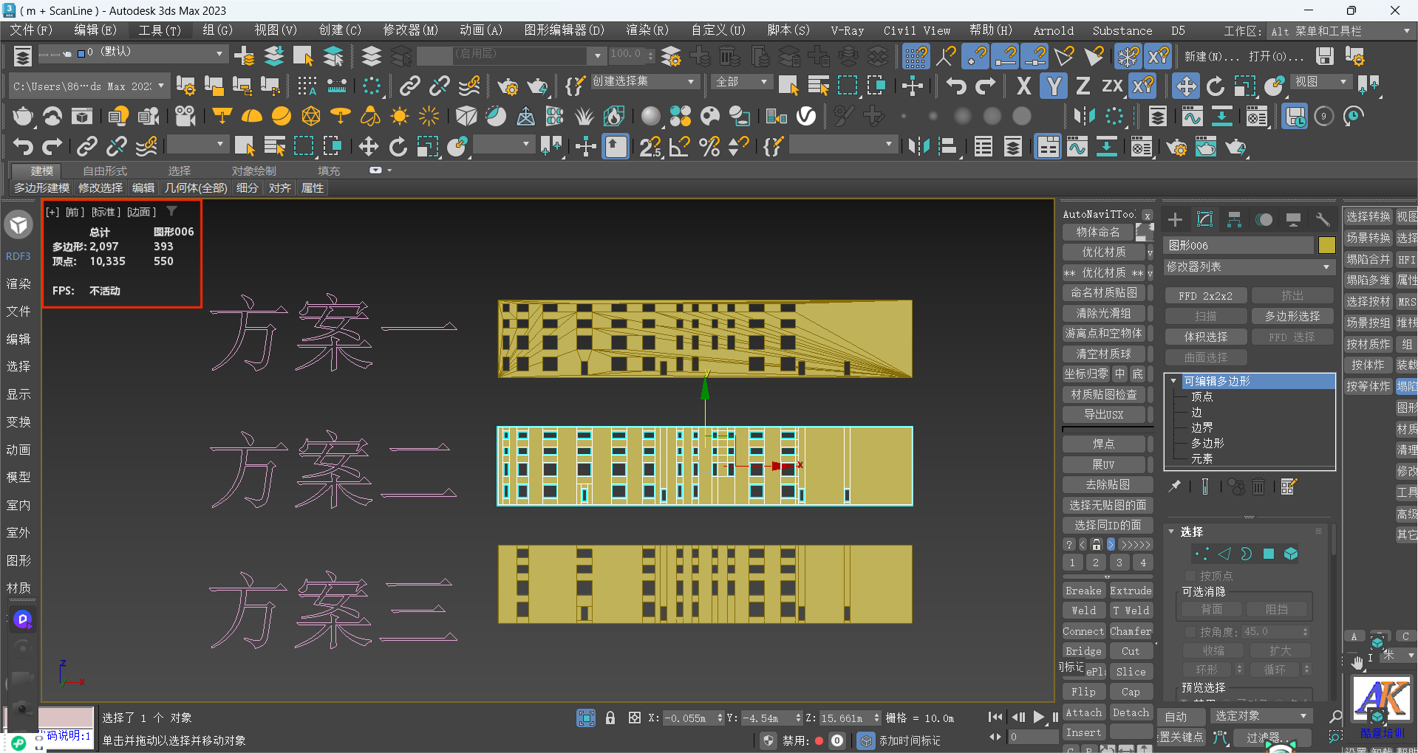
Task: Open the Modify command panel tab
Action: click(x=1204, y=219)
